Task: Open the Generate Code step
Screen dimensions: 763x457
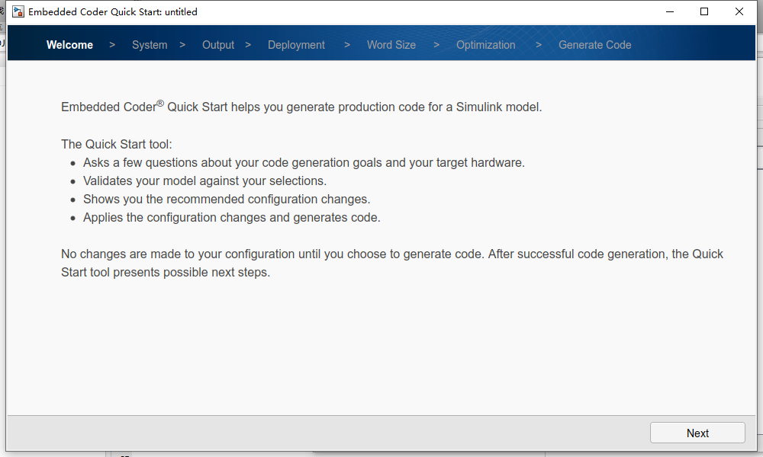Action: pyautogui.click(x=595, y=45)
